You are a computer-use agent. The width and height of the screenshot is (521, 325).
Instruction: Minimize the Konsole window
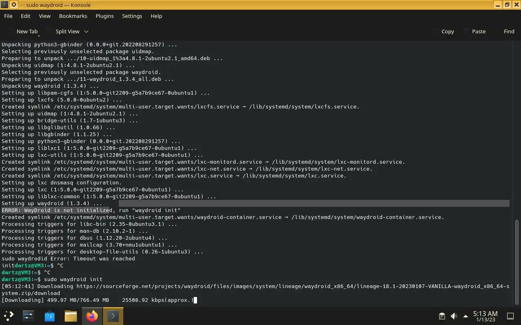coord(498,5)
